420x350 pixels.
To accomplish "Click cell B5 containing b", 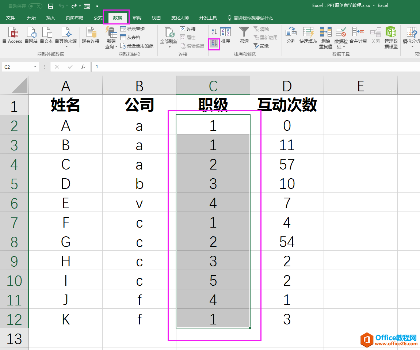I will [x=139, y=183].
